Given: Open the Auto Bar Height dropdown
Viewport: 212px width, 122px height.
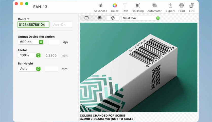Looking at the screenshot, I should click(x=29, y=69).
